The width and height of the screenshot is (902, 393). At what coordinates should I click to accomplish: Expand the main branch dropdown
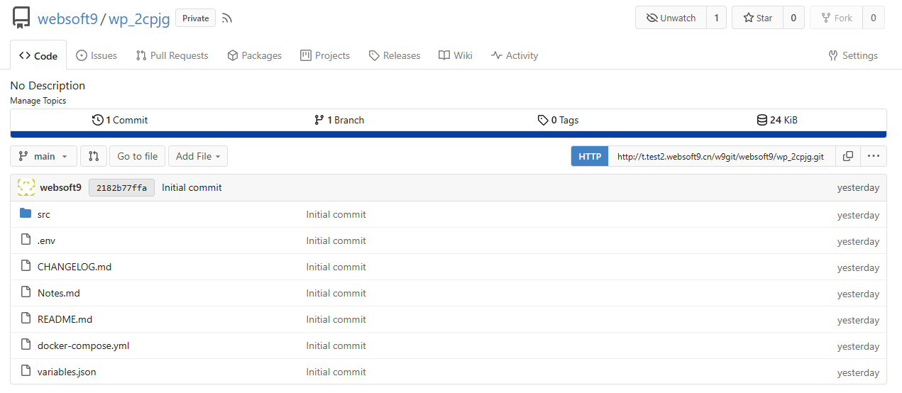[x=43, y=156]
